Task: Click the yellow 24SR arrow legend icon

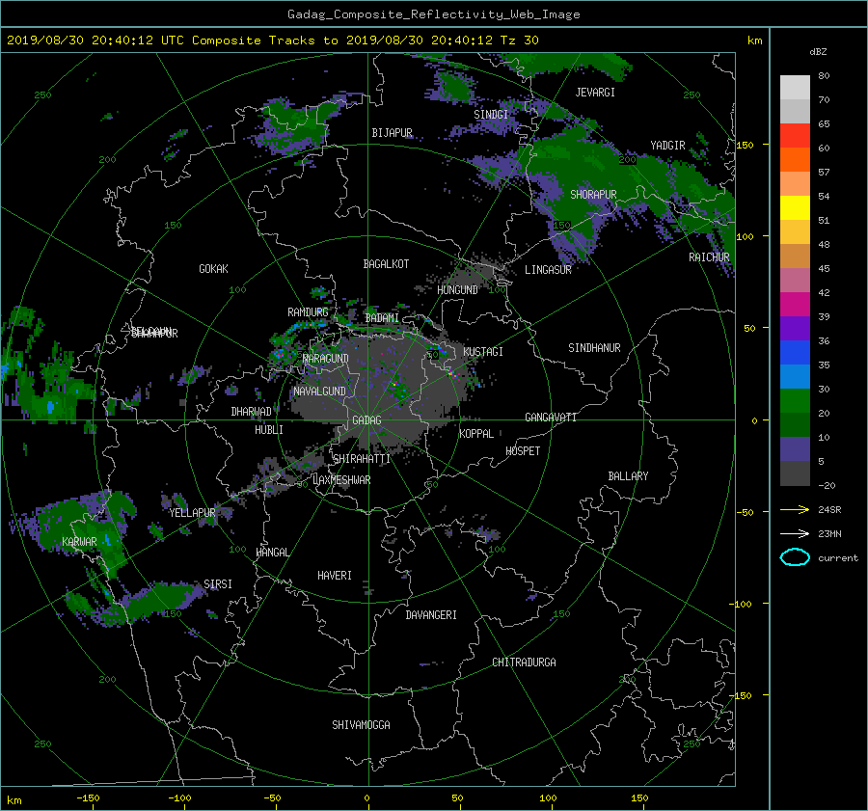Action: [795, 509]
